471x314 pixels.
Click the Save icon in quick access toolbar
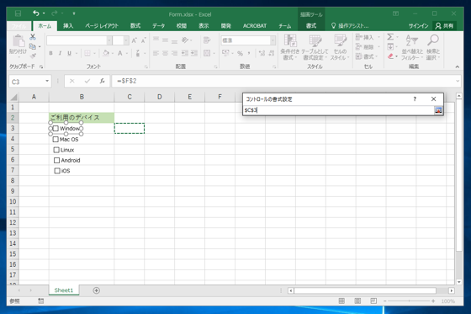[18, 13]
